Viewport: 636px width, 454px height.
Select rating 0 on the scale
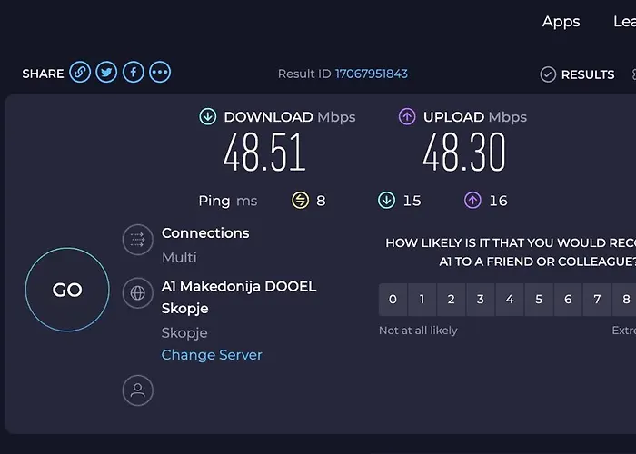(x=393, y=299)
